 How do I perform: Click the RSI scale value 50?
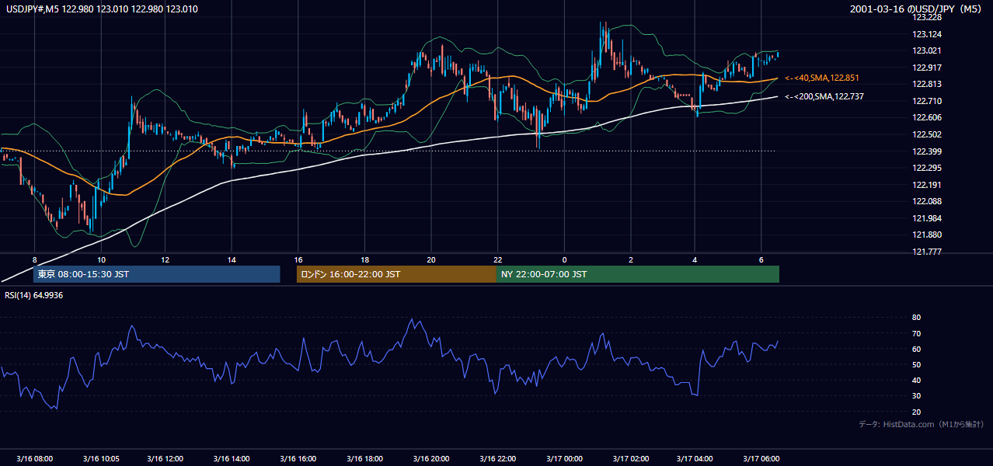tap(916, 365)
